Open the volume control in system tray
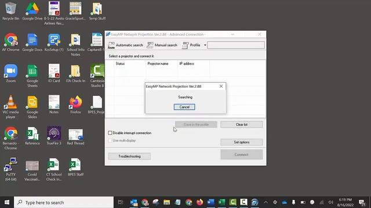 pyautogui.click(x=331, y=202)
